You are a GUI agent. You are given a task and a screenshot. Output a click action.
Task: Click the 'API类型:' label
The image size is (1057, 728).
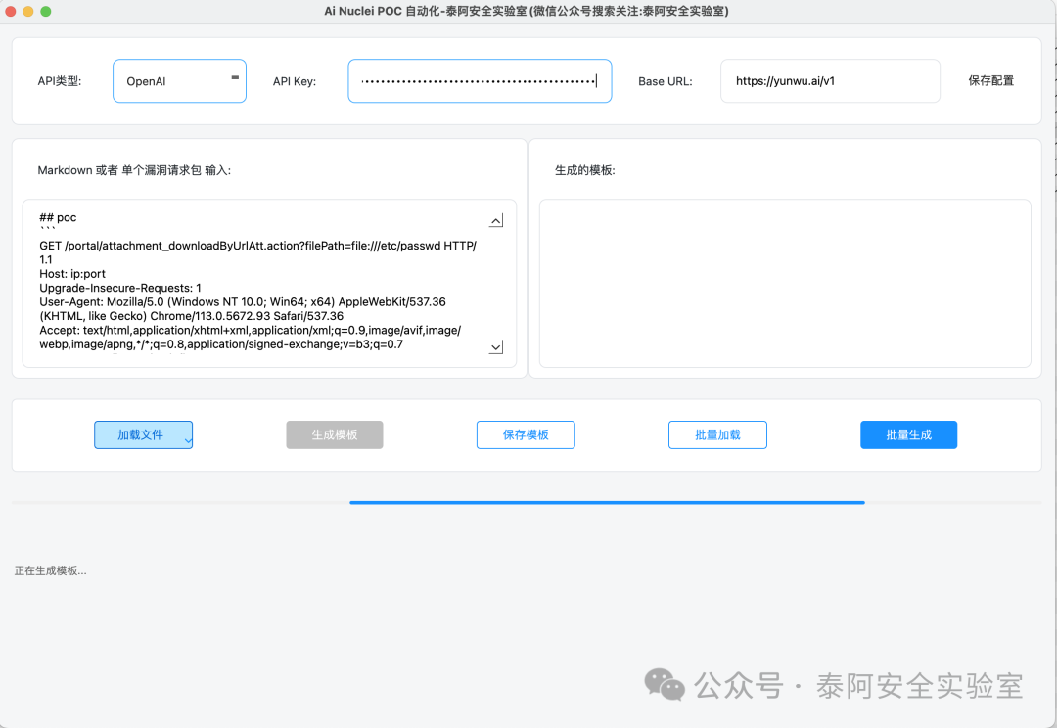click(60, 81)
